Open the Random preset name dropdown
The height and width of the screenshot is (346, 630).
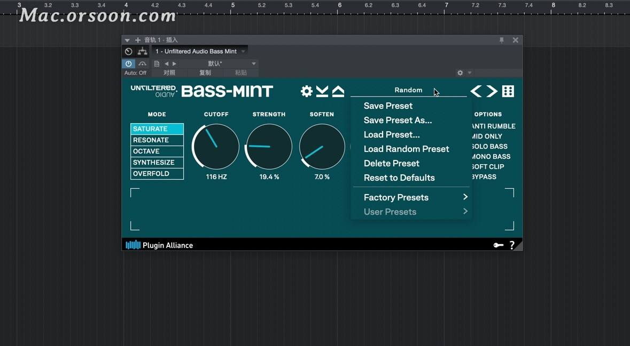pyautogui.click(x=408, y=90)
